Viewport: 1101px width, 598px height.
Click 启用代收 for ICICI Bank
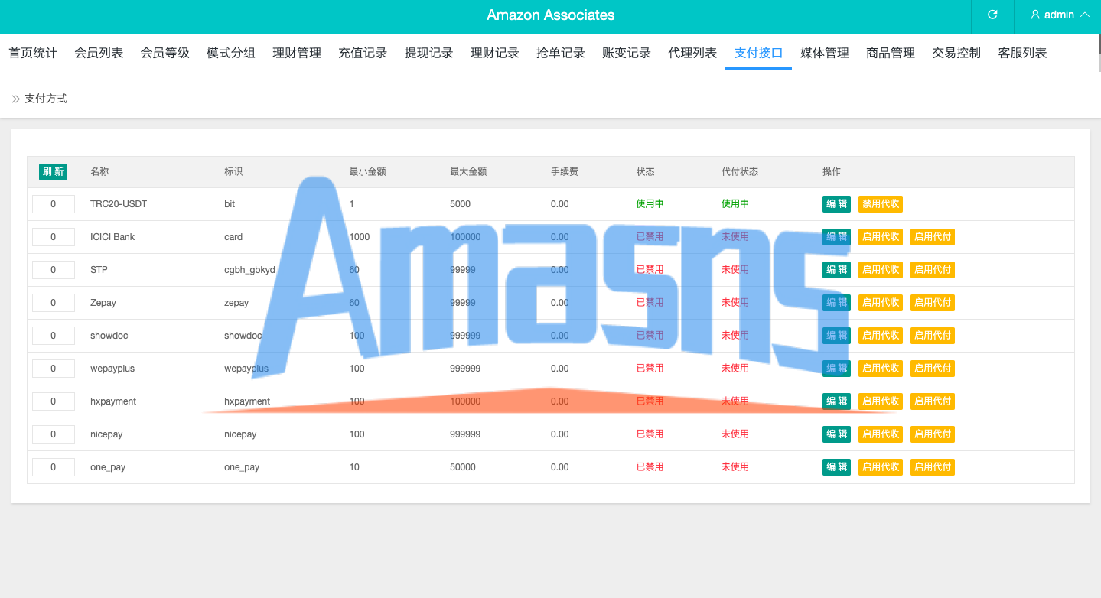881,236
